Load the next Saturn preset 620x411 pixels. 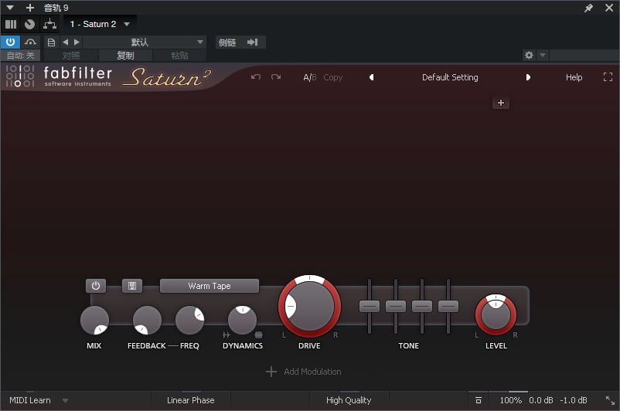[528, 77]
